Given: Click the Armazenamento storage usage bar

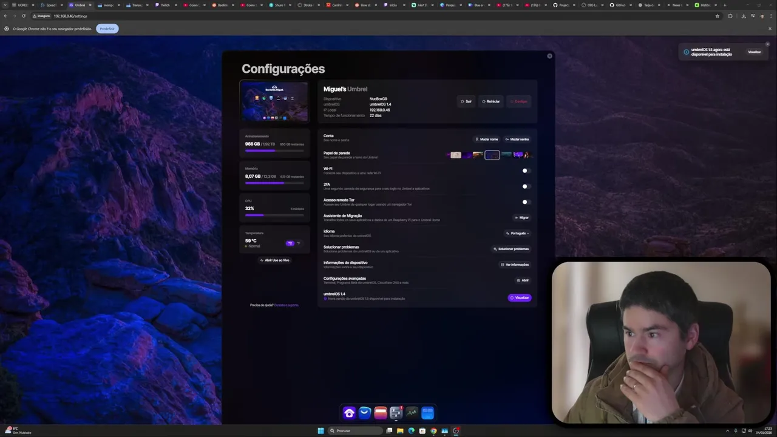Looking at the screenshot, I should [274, 150].
